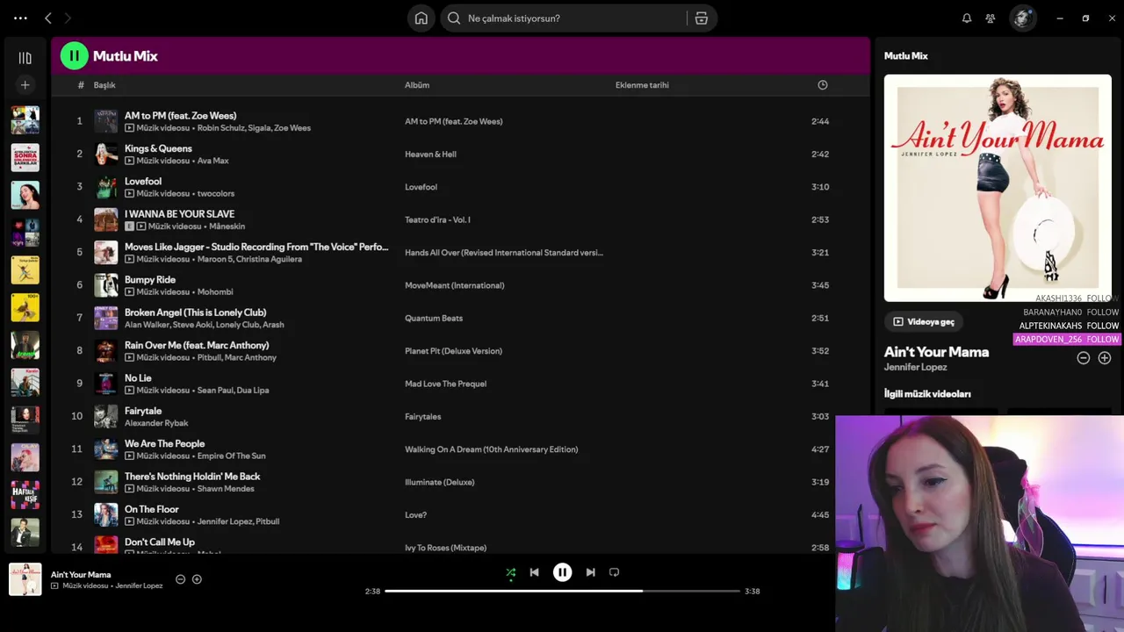This screenshot has height=632, width=1124.
Task: Select track 'Rain Over Me (feat. Marc Anthony)'
Action: point(197,345)
